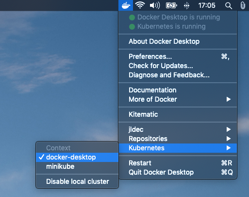Select Check for Updates…

(178, 66)
